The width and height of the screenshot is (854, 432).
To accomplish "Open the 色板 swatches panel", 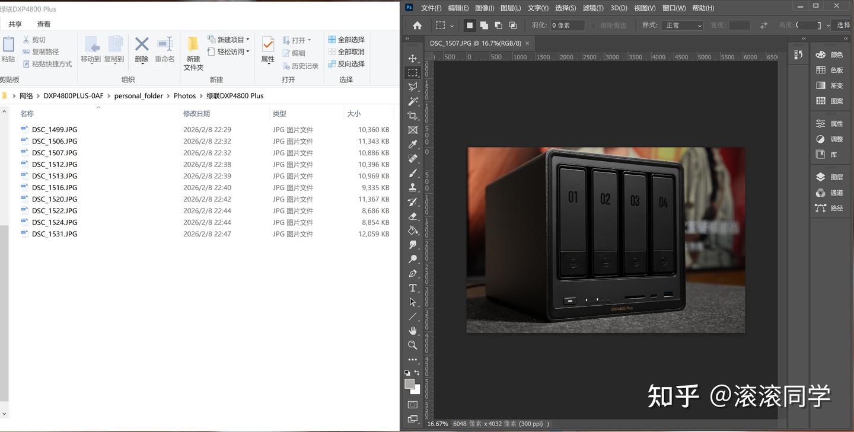I will coord(830,70).
